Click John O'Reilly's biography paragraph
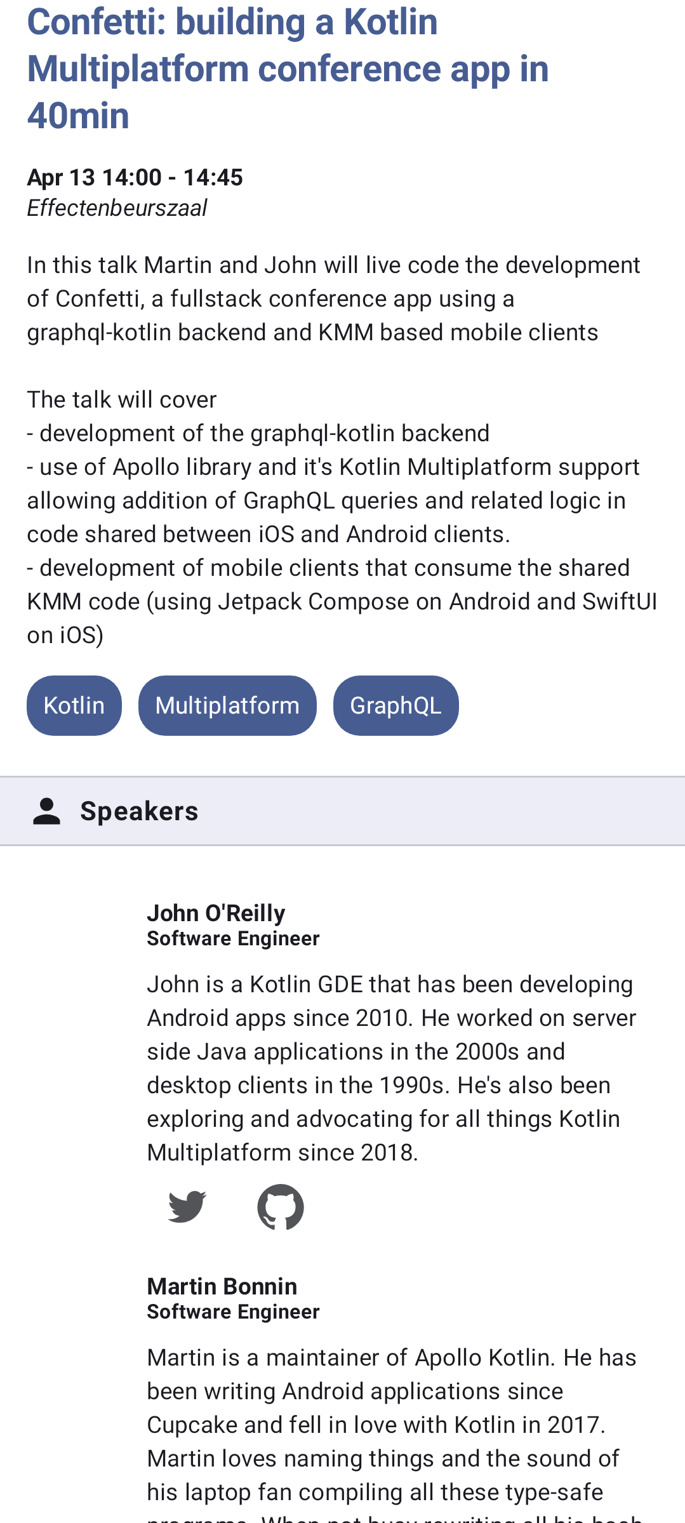 (392, 1068)
